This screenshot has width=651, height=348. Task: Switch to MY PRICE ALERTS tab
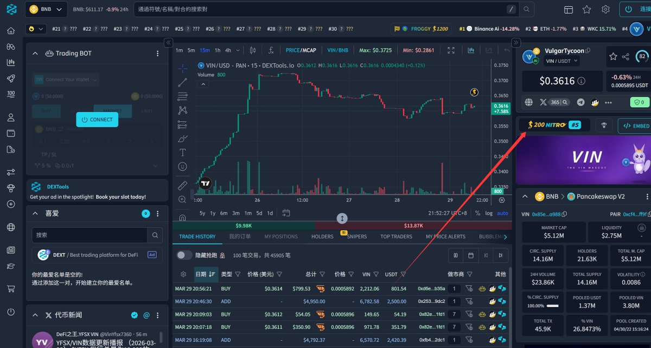[445, 237]
